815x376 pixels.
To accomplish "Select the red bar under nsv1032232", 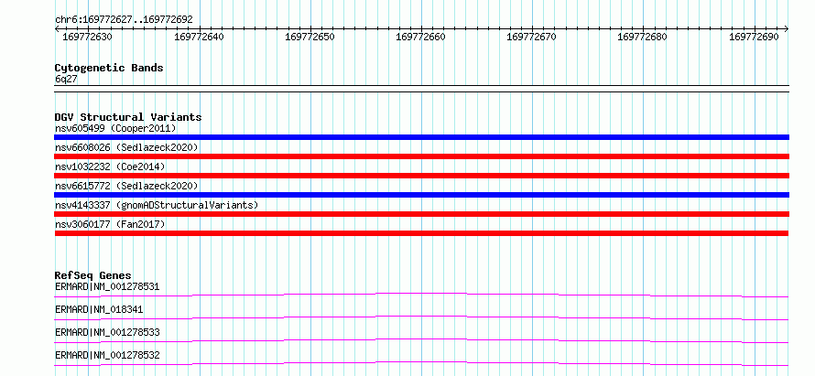I will (x=421, y=176).
